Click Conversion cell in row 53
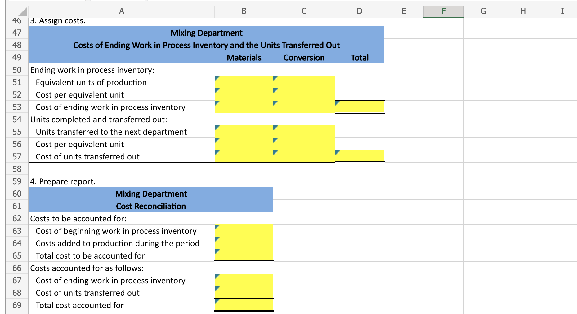This screenshot has width=577, height=314. (x=304, y=107)
